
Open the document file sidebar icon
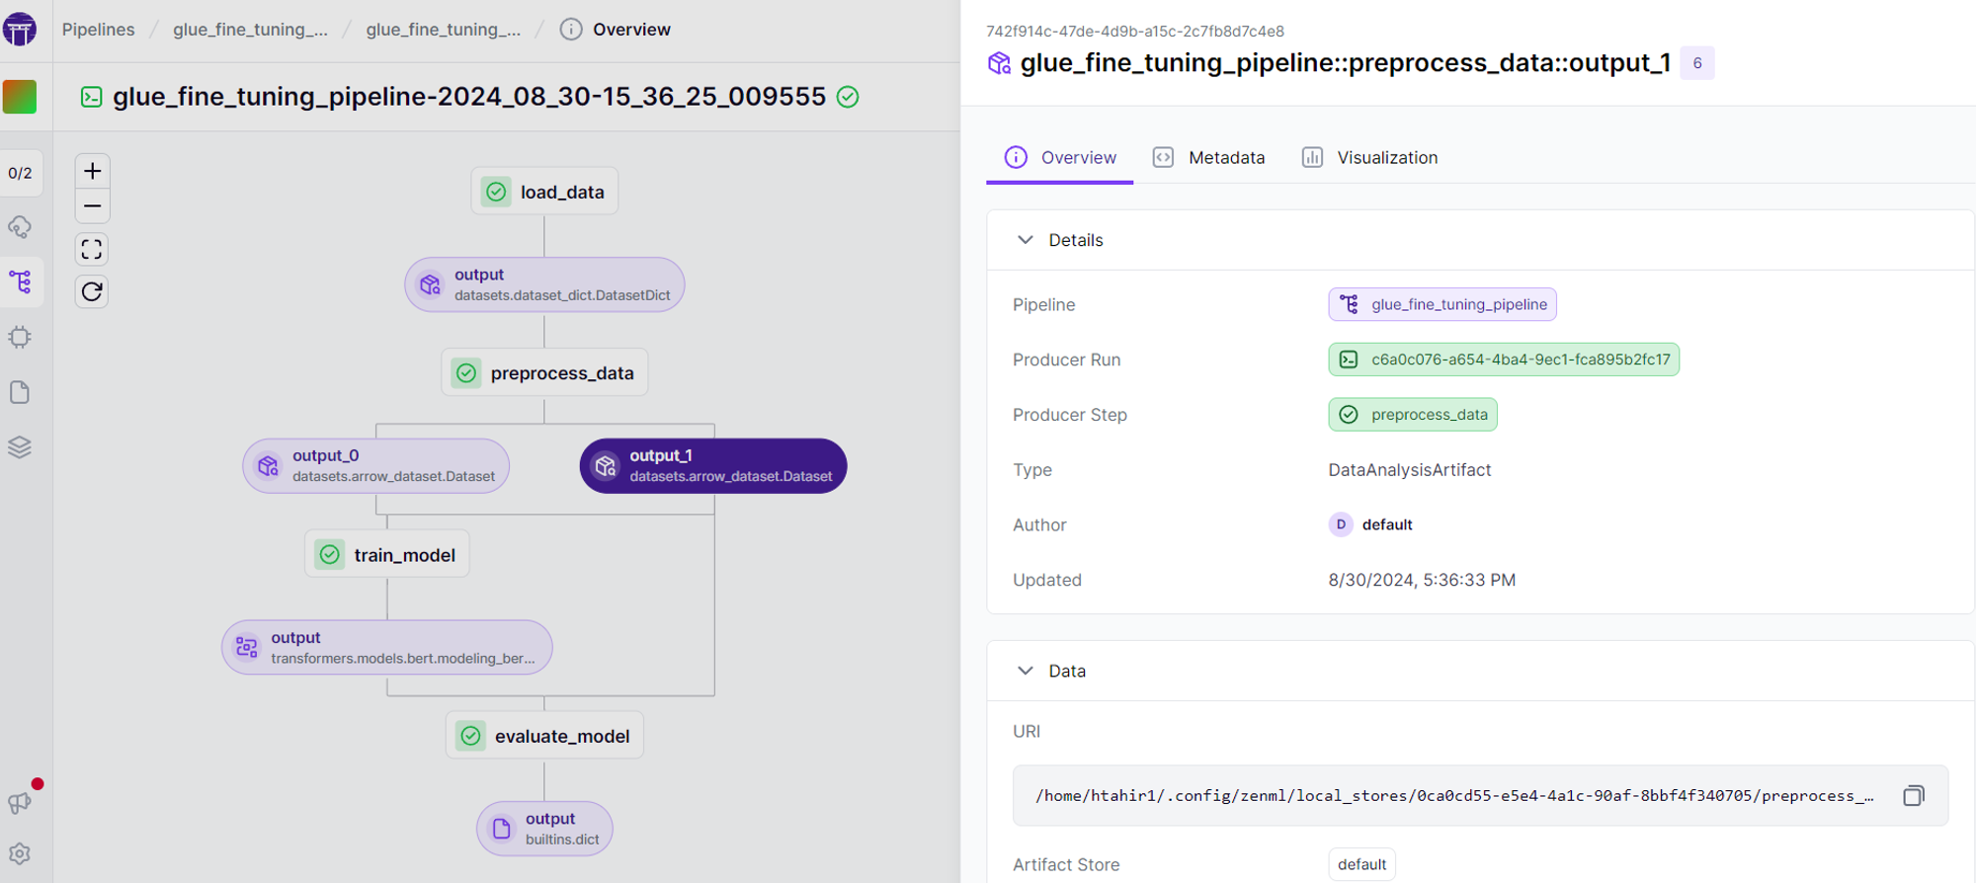pos(20,392)
